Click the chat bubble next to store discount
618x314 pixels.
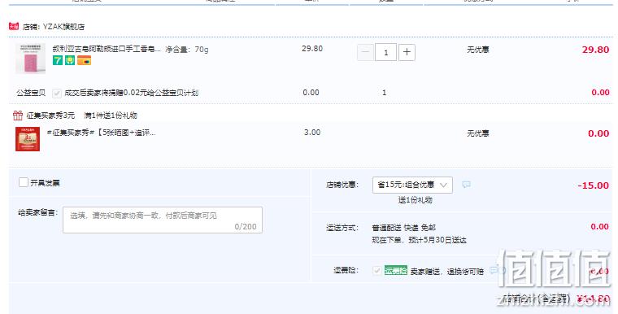[x=466, y=184]
